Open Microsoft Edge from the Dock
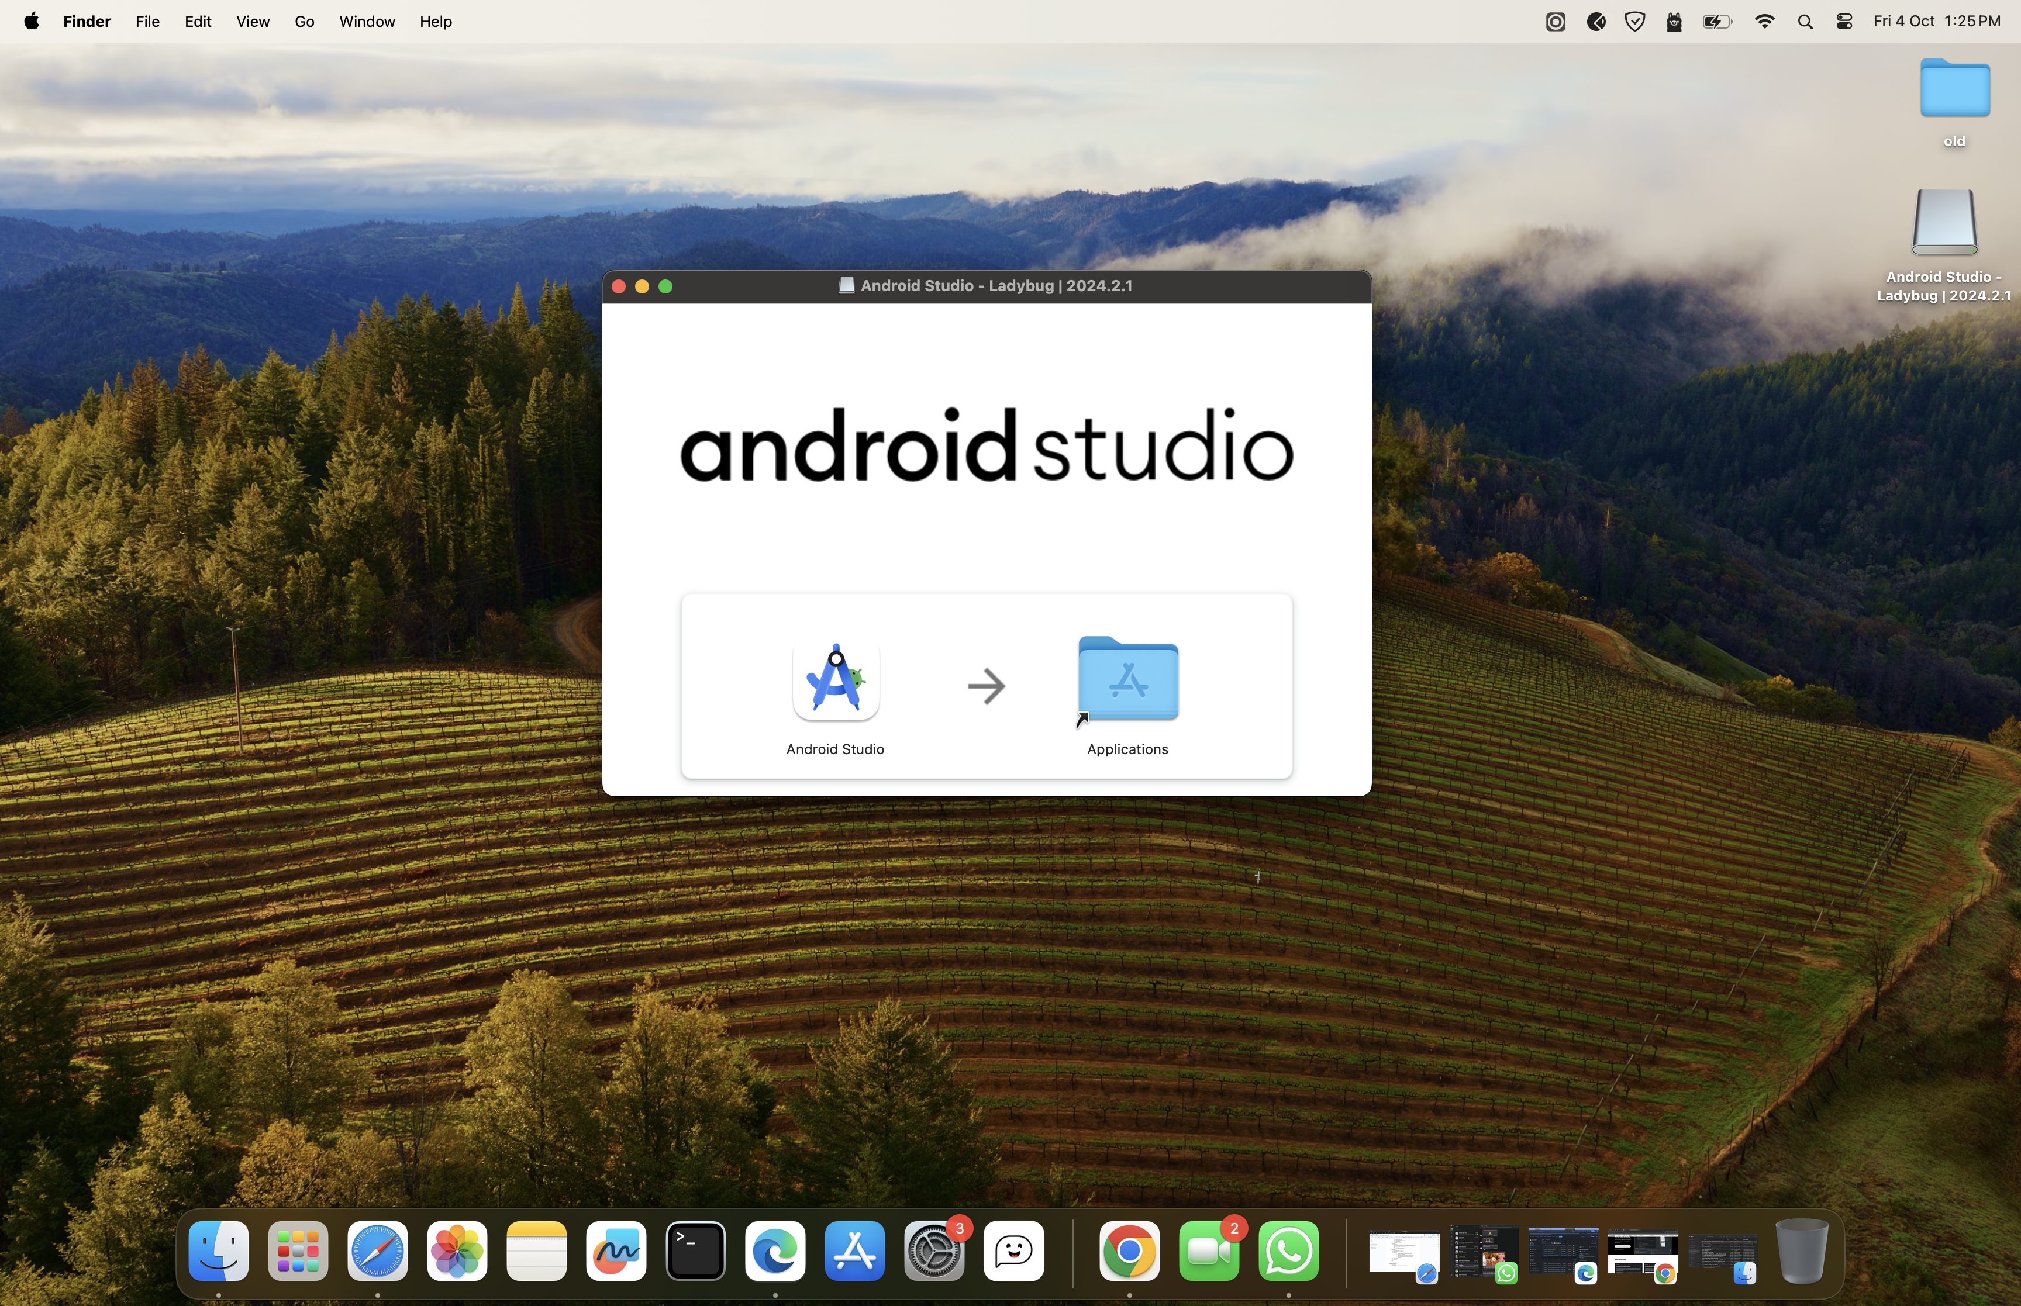This screenshot has width=2021, height=1306. pyautogui.click(x=775, y=1251)
